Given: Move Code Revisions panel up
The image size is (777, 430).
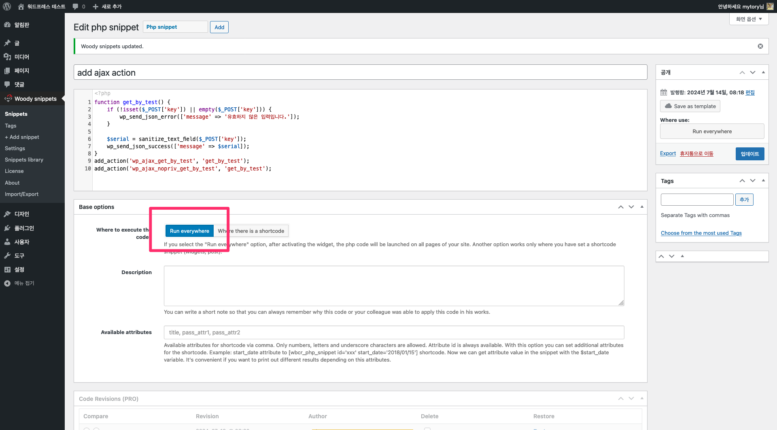Looking at the screenshot, I should click(621, 399).
